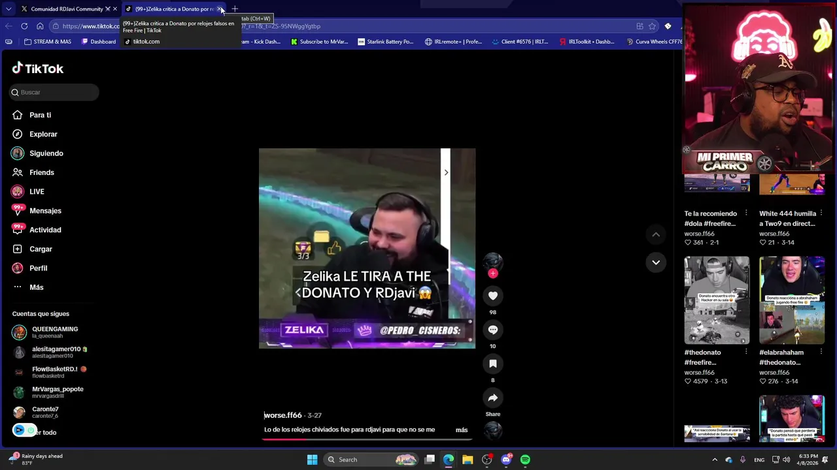
Task: Open the Explorar page
Action: pyautogui.click(x=43, y=134)
